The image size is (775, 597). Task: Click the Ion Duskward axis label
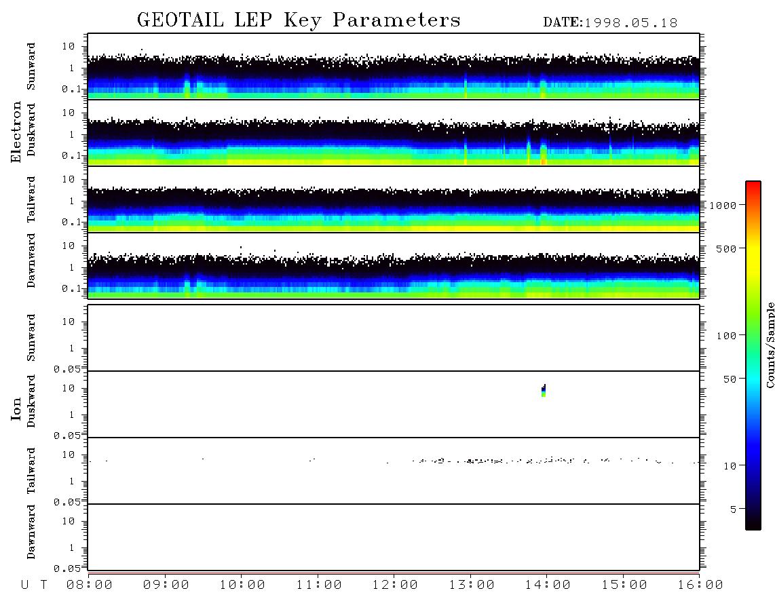[x=31, y=401]
